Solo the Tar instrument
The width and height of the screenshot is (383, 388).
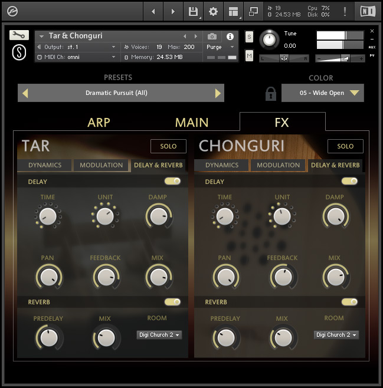pos(168,146)
